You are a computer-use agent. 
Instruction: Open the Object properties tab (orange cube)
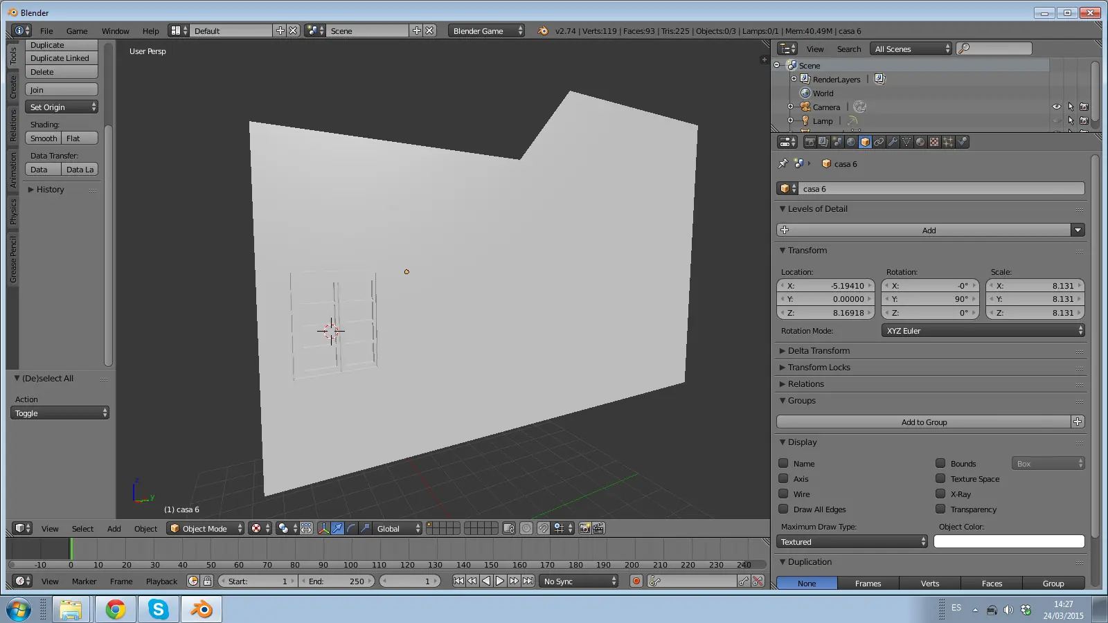pyautogui.click(x=865, y=142)
